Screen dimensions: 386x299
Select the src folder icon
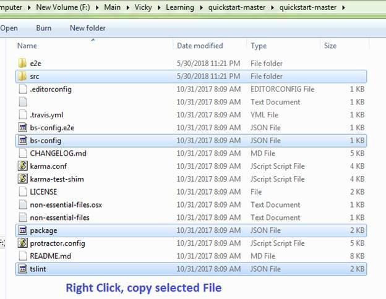click(x=22, y=76)
